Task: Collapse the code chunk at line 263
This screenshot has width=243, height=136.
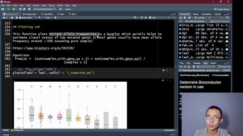Action: (11, 70)
